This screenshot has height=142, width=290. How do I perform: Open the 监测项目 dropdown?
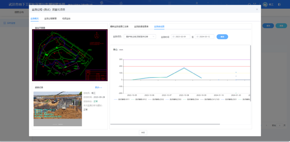[140, 37]
